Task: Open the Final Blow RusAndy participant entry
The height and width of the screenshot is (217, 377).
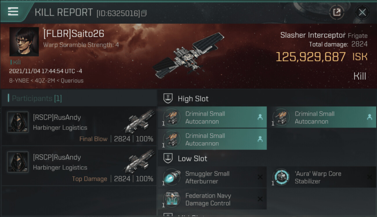Action: [x=79, y=126]
